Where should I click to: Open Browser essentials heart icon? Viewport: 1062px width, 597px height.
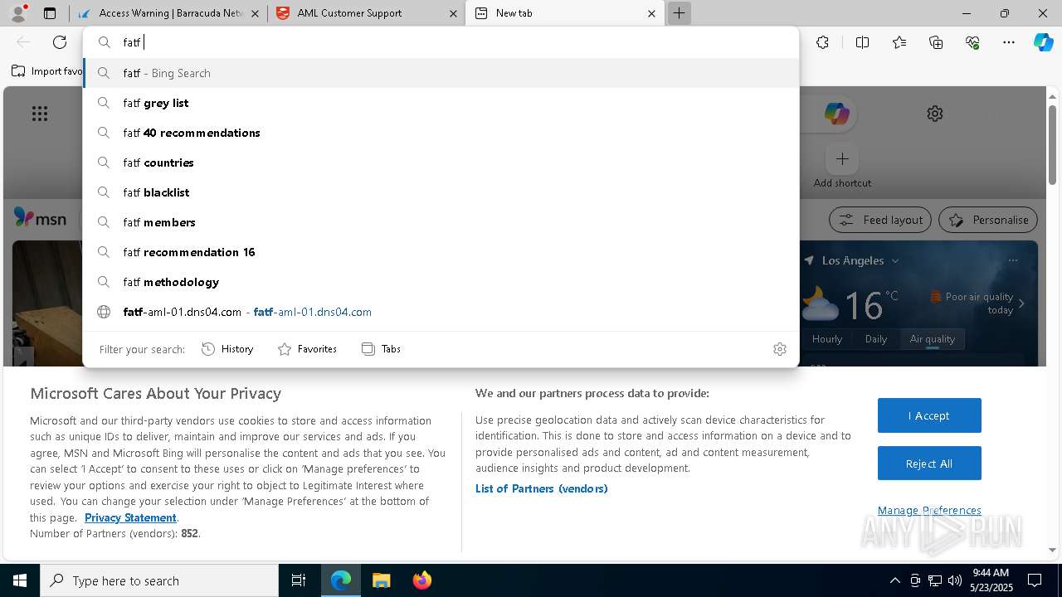(972, 42)
